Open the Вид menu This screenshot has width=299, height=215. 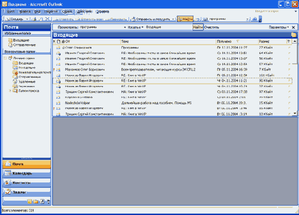click(37, 12)
